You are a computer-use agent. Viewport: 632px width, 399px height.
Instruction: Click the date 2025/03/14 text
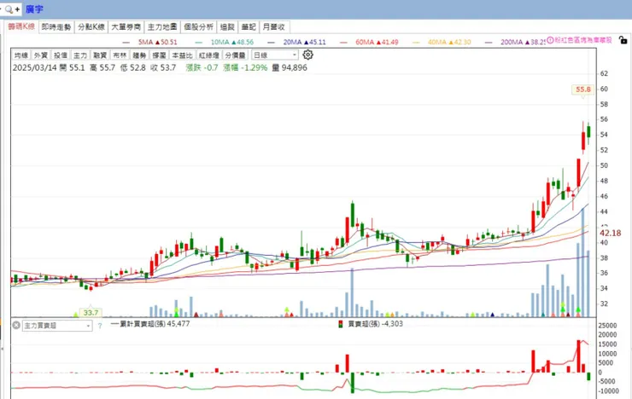(x=35, y=67)
